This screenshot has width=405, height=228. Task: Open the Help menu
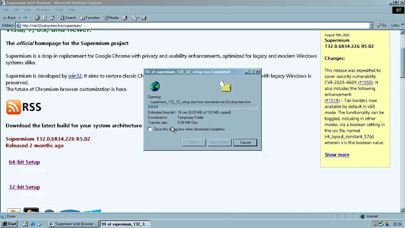72,10
